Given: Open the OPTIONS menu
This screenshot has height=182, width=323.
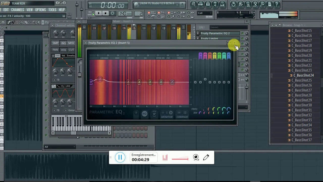Looking at the screenshot, I should click(40, 10).
